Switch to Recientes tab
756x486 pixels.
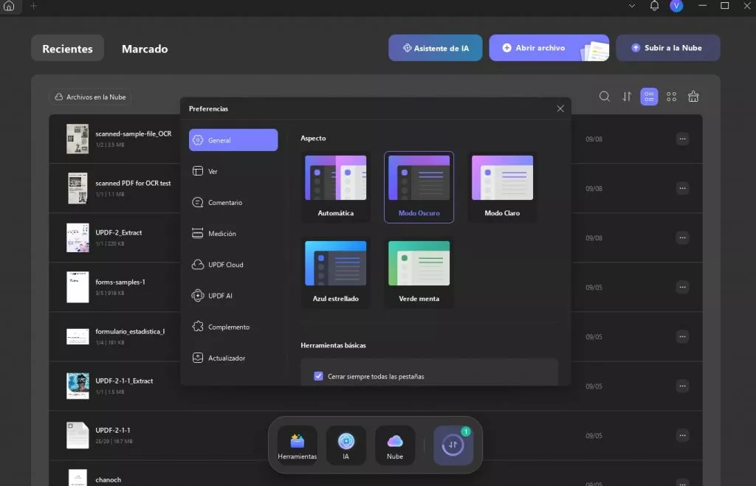(67, 48)
